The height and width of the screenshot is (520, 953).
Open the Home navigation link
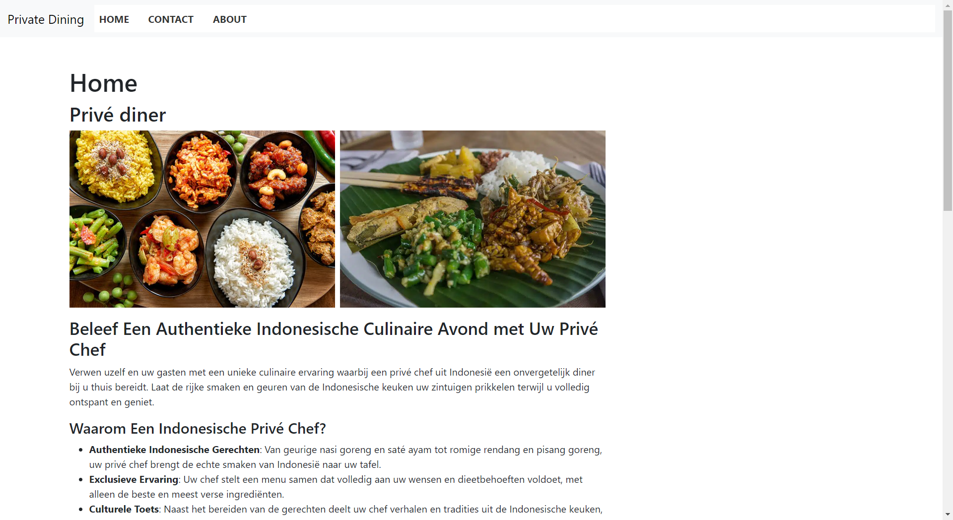tap(114, 19)
